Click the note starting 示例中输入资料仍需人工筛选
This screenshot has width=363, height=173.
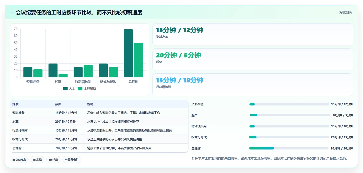tap(124, 113)
